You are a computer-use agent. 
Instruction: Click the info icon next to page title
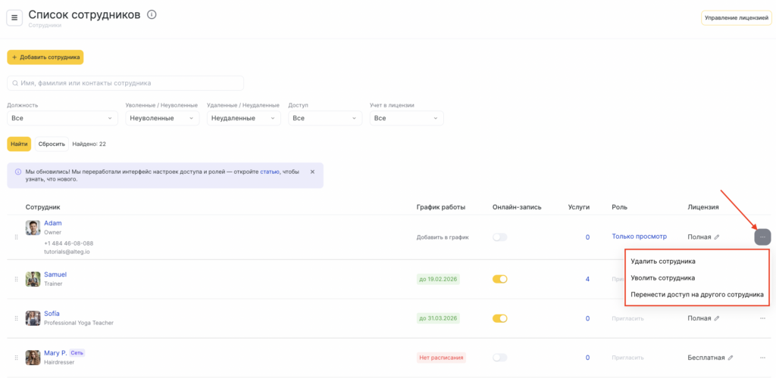tap(152, 15)
